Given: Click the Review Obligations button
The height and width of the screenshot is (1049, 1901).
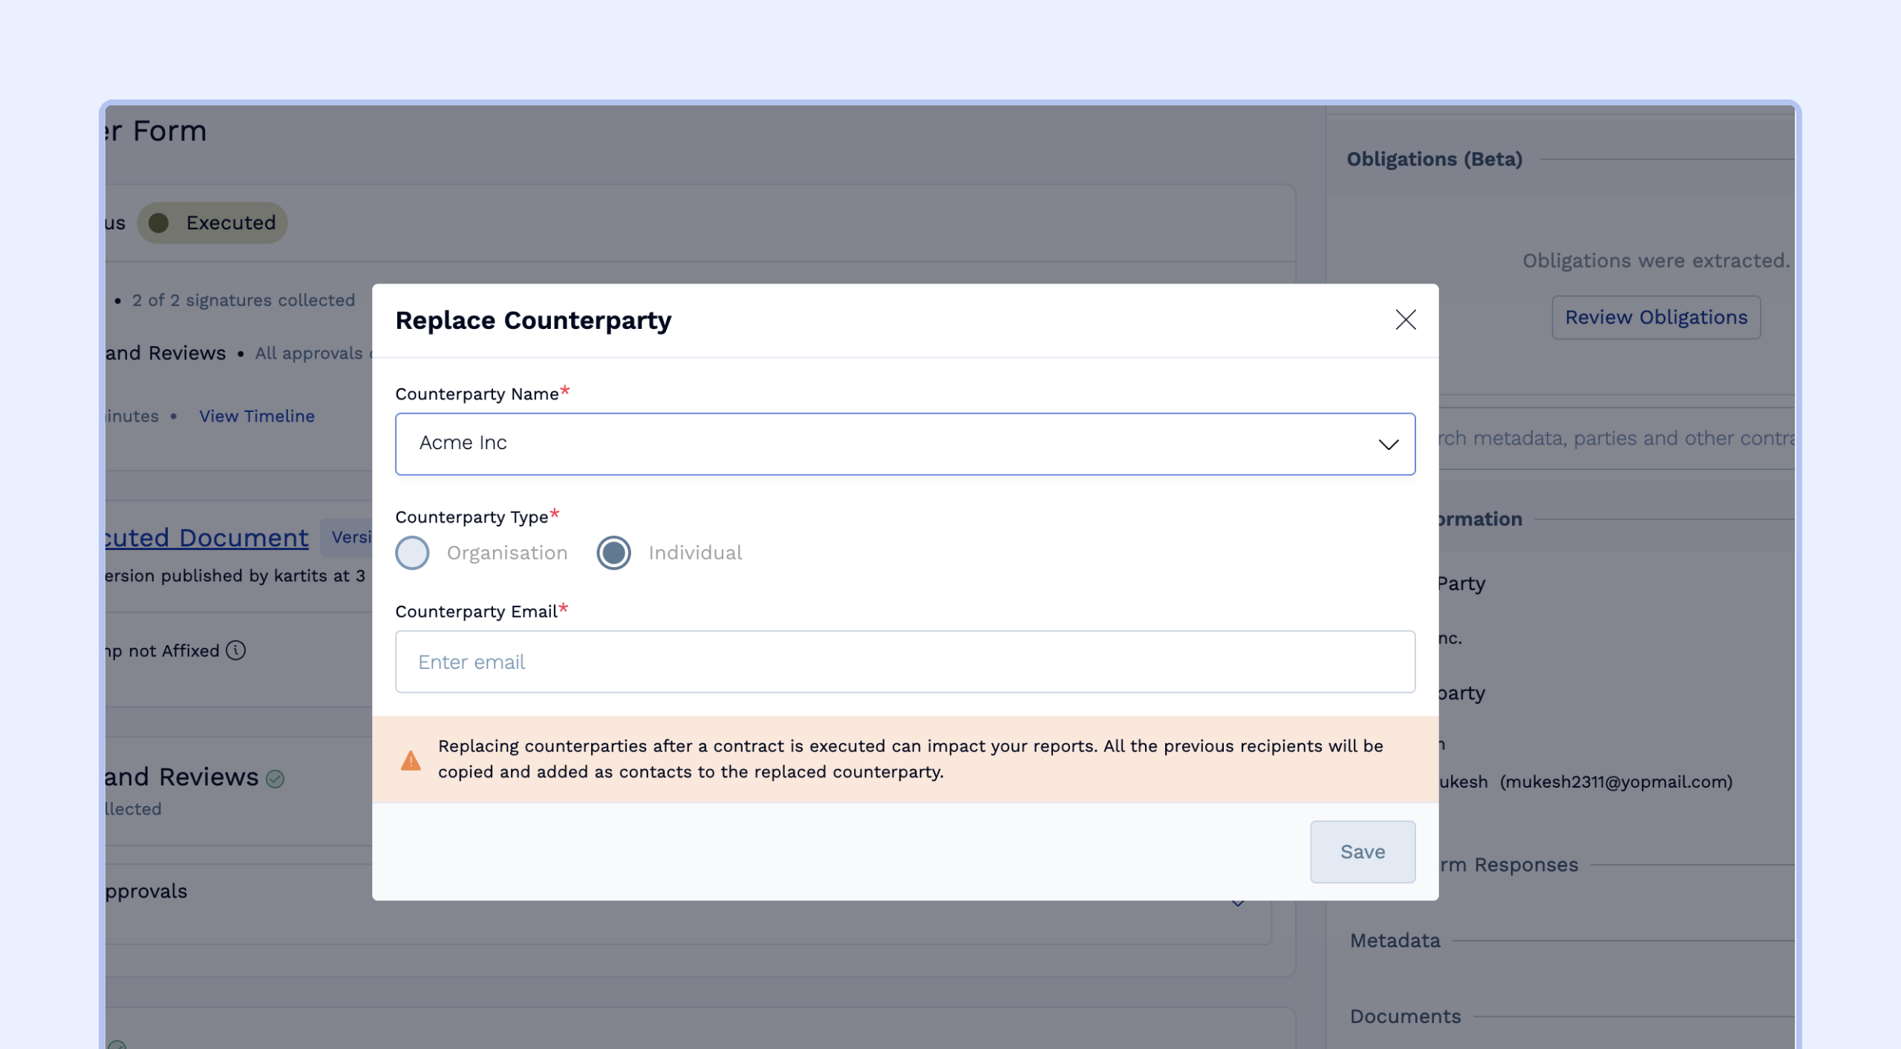Looking at the screenshot, I should point(1655,318).
